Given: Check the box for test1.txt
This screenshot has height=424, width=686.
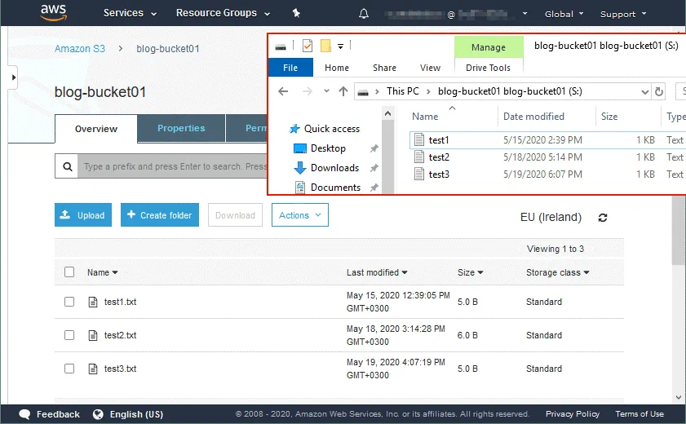Looking at the screenshot, I should (x=69, y=302).
